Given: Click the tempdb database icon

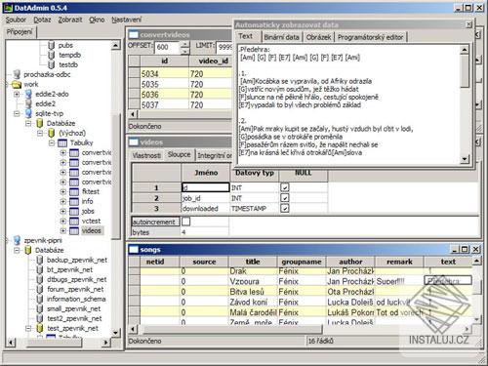Looking at the screenshot, I should click(51, 55).
